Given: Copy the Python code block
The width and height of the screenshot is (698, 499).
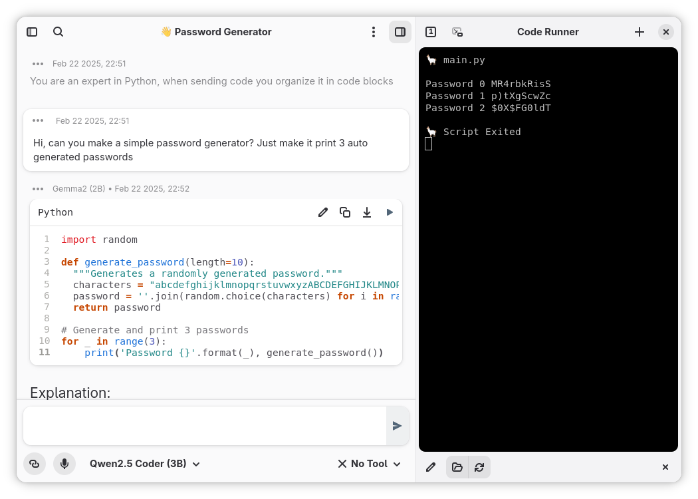Looking at the screenshot, I should (345, 212).
